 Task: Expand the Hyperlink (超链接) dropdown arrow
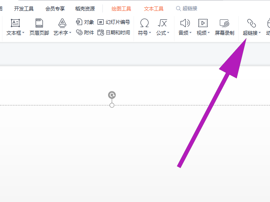pos(259,33)
